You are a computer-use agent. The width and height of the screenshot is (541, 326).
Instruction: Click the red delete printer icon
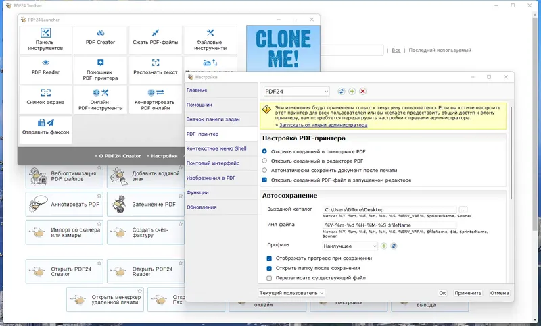362,91
